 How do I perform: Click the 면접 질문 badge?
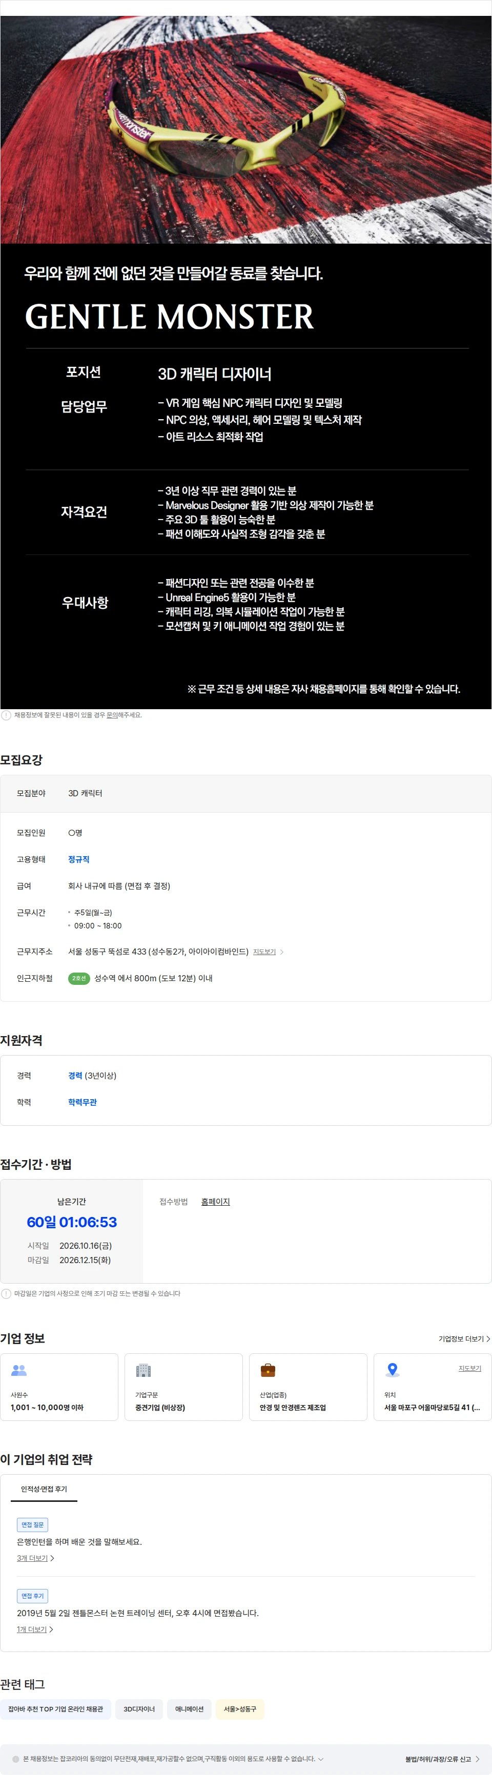[32, 1524]
